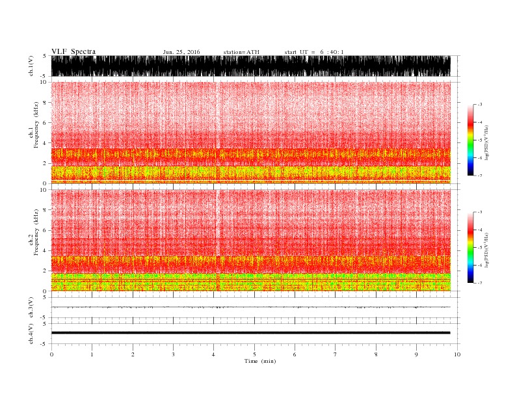This screenshot has height=398, width=515.
Task: Click inside the ch.1 spectrogram panel
Action: pyautogui.click(x=250, y=133)
